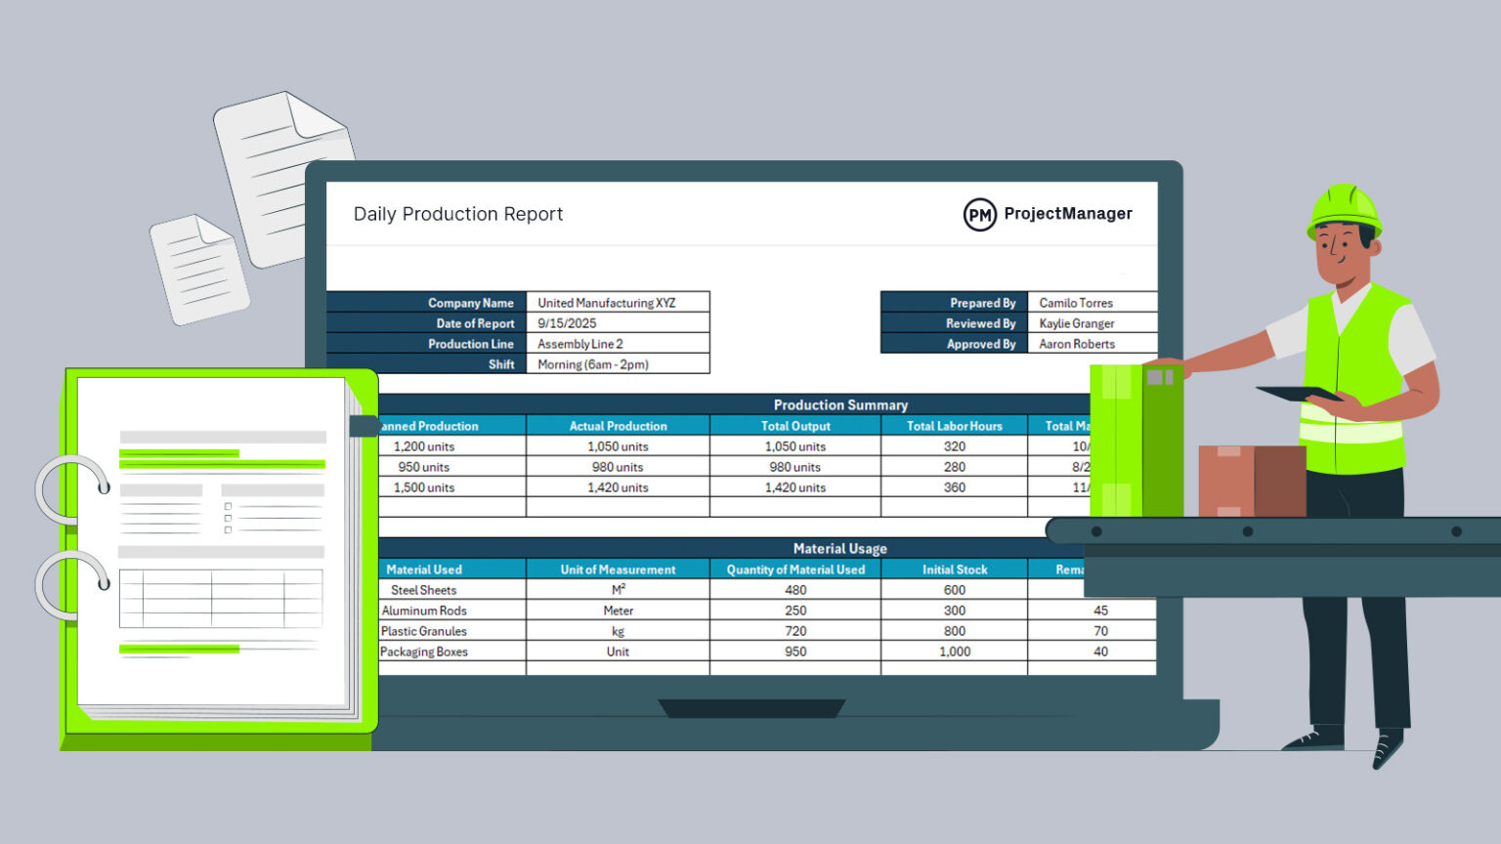
Task: Open the Unit of Measurement dropdown for Steel Sheets
Action: (618, 590)
